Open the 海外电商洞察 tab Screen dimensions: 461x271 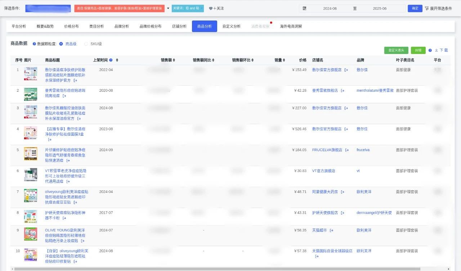(291, 26)
